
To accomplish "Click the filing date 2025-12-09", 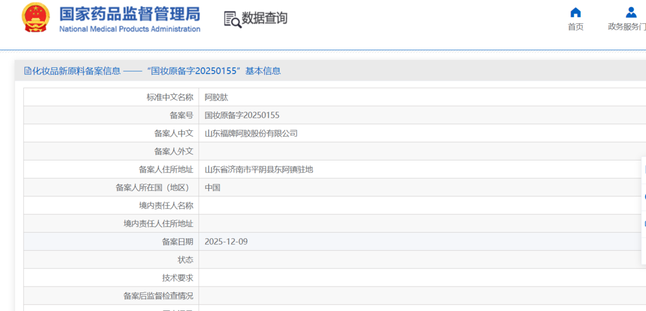I will (226, 242).
